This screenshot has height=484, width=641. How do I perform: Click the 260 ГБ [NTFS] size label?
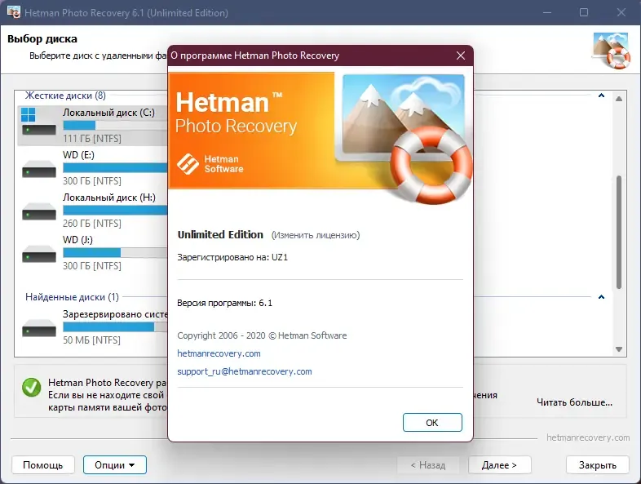point(92,224)
